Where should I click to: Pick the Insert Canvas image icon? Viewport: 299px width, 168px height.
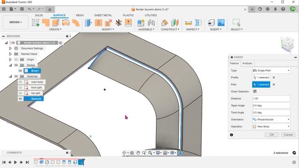tap(221, 23)
